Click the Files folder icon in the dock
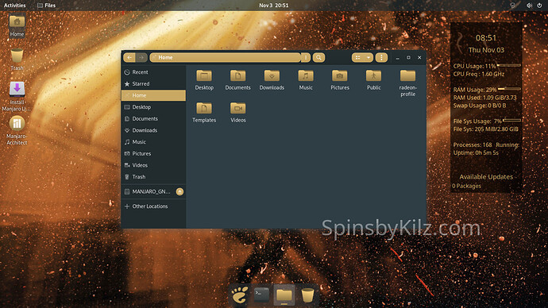Viewport: 548px width, 308px height. tap(284, 295)
